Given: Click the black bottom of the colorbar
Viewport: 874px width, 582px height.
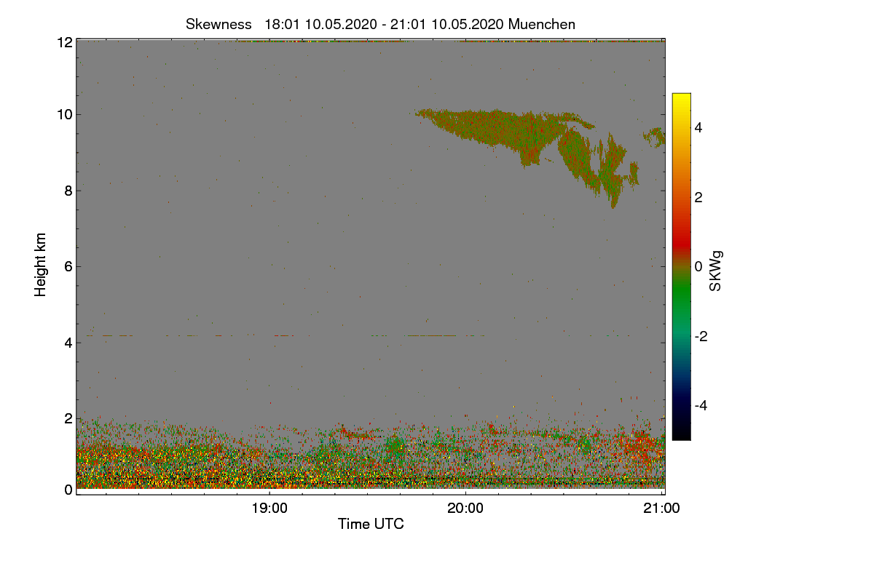Looking at the screenshot, I should (681, 433).
